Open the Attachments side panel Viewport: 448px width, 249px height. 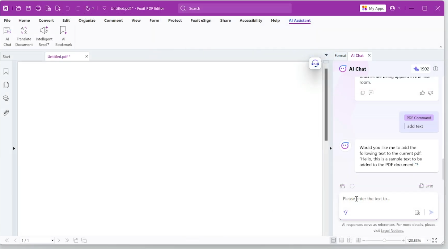(6, 113)
